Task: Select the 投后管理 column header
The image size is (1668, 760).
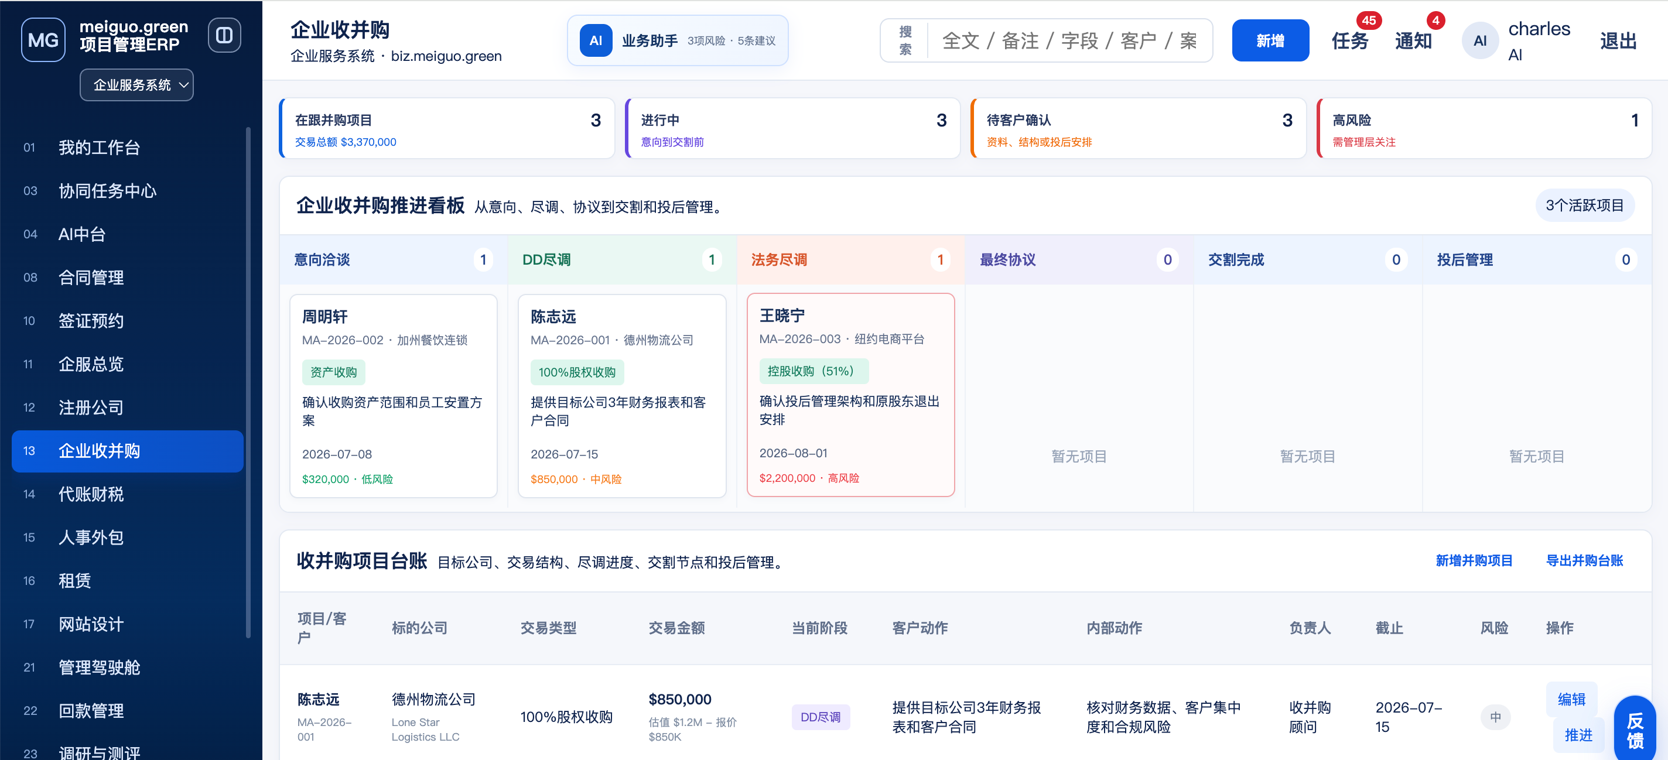Action: pyautogui.click(x=1537, y=260)
